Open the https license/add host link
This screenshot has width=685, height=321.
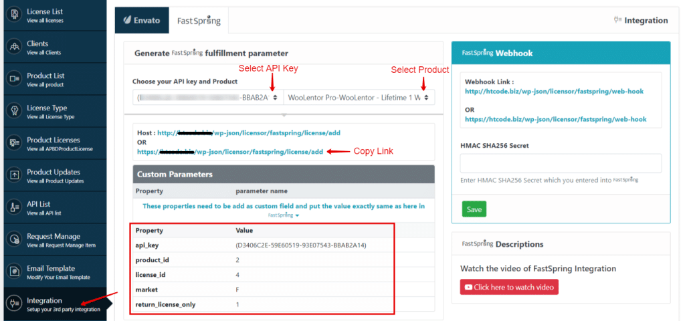pyautogui.click(x=230, y=152)
